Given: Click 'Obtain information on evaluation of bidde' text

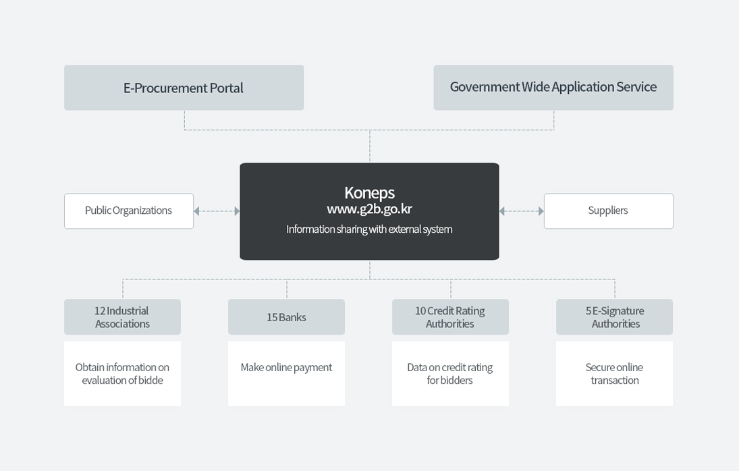Looking at the screenshot, I should (x=123, y=374).
